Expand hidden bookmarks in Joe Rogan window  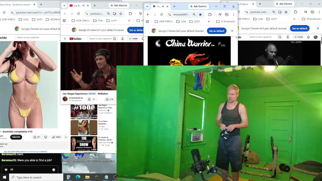click(129, 21)
